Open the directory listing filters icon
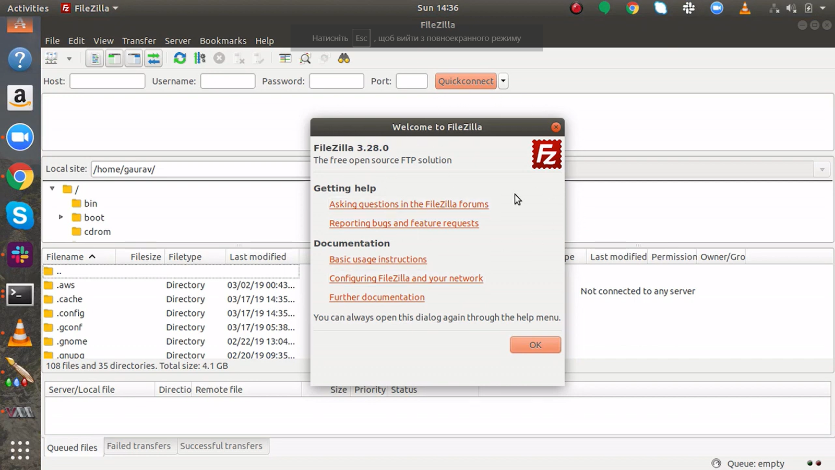835x470 pixels. coord(285,58)
